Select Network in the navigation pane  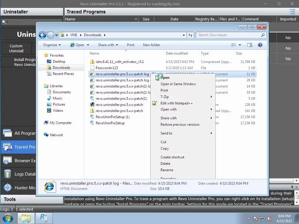[x=56, y=135]
